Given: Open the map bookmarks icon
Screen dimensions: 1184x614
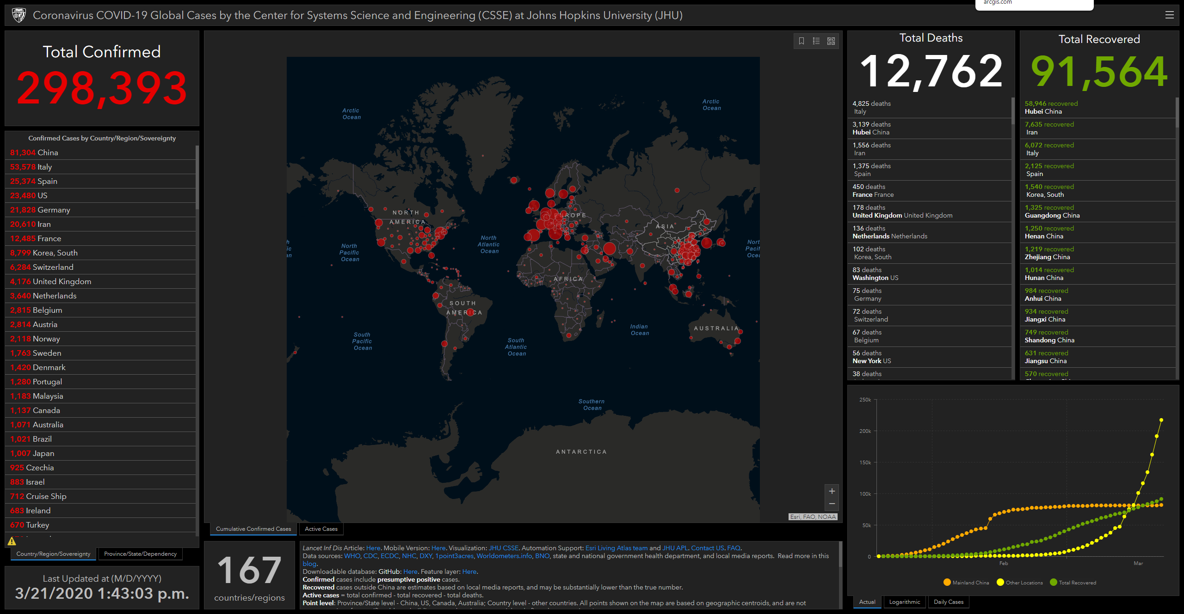Looking at the screenshot, I should (802, 41).
